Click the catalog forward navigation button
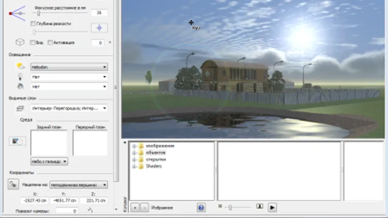 (145, 208)
